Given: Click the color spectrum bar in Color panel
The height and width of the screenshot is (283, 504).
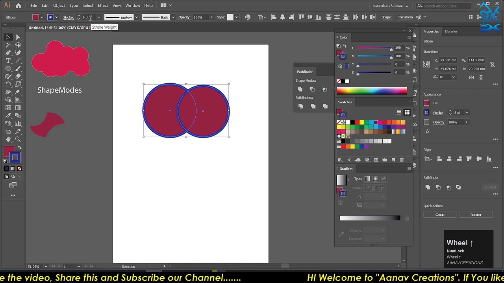Looking at the screenshot, I should point(372,91).
